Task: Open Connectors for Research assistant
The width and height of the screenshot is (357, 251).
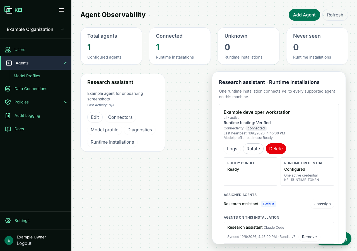Action: pyautogui.click(x=120, y=117)
